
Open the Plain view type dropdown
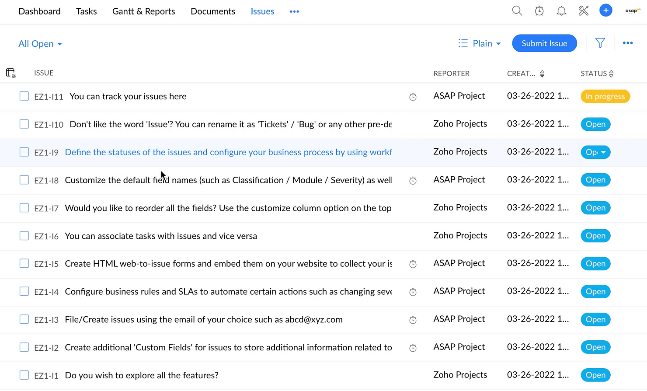click(x=479, y=43)
